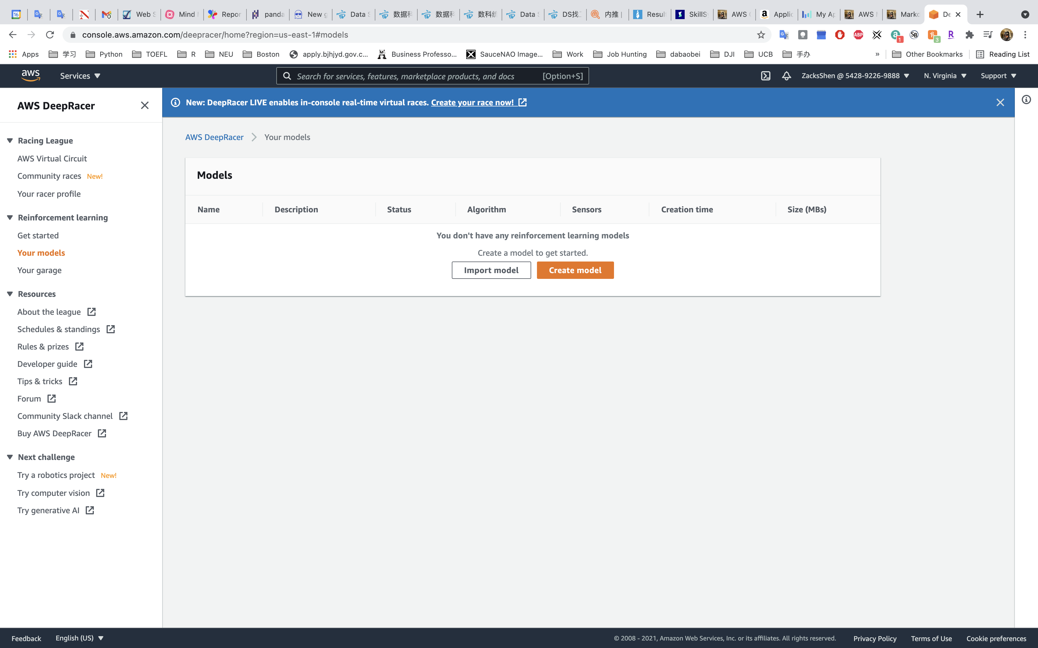Screen dimensions: 1038x648
Task: Open the Support menu
Action: [x=998, y=76]
